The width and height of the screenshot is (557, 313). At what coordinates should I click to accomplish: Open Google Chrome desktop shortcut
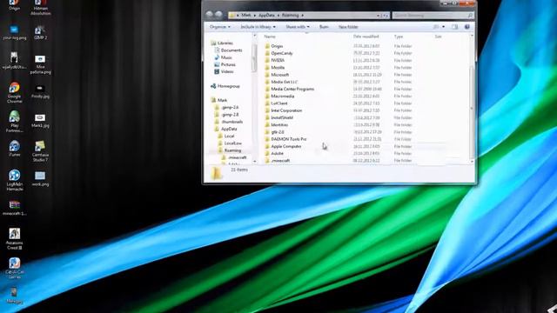(14, 92)
